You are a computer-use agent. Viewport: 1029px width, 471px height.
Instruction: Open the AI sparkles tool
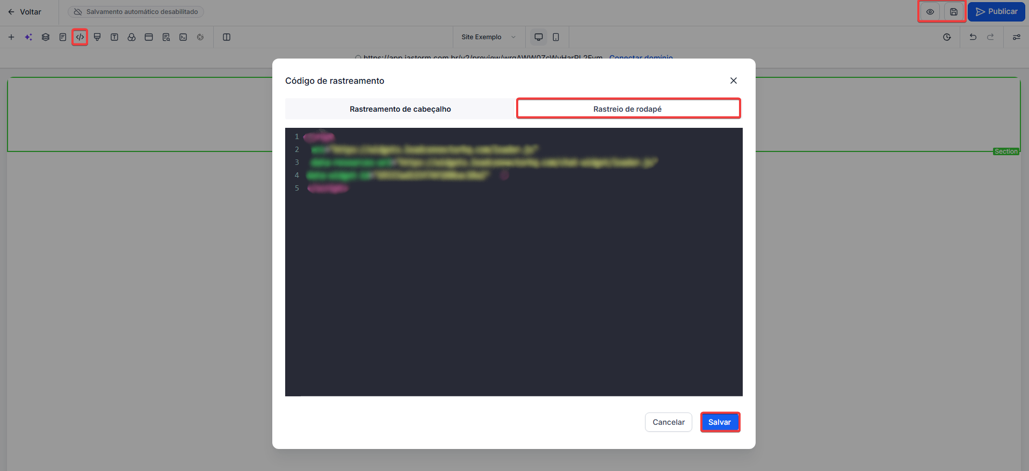point(28,37)
